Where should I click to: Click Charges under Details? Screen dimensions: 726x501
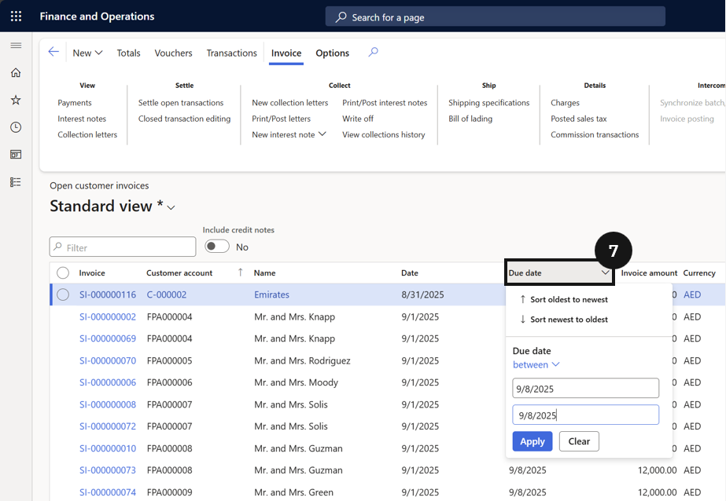point(565,103)
